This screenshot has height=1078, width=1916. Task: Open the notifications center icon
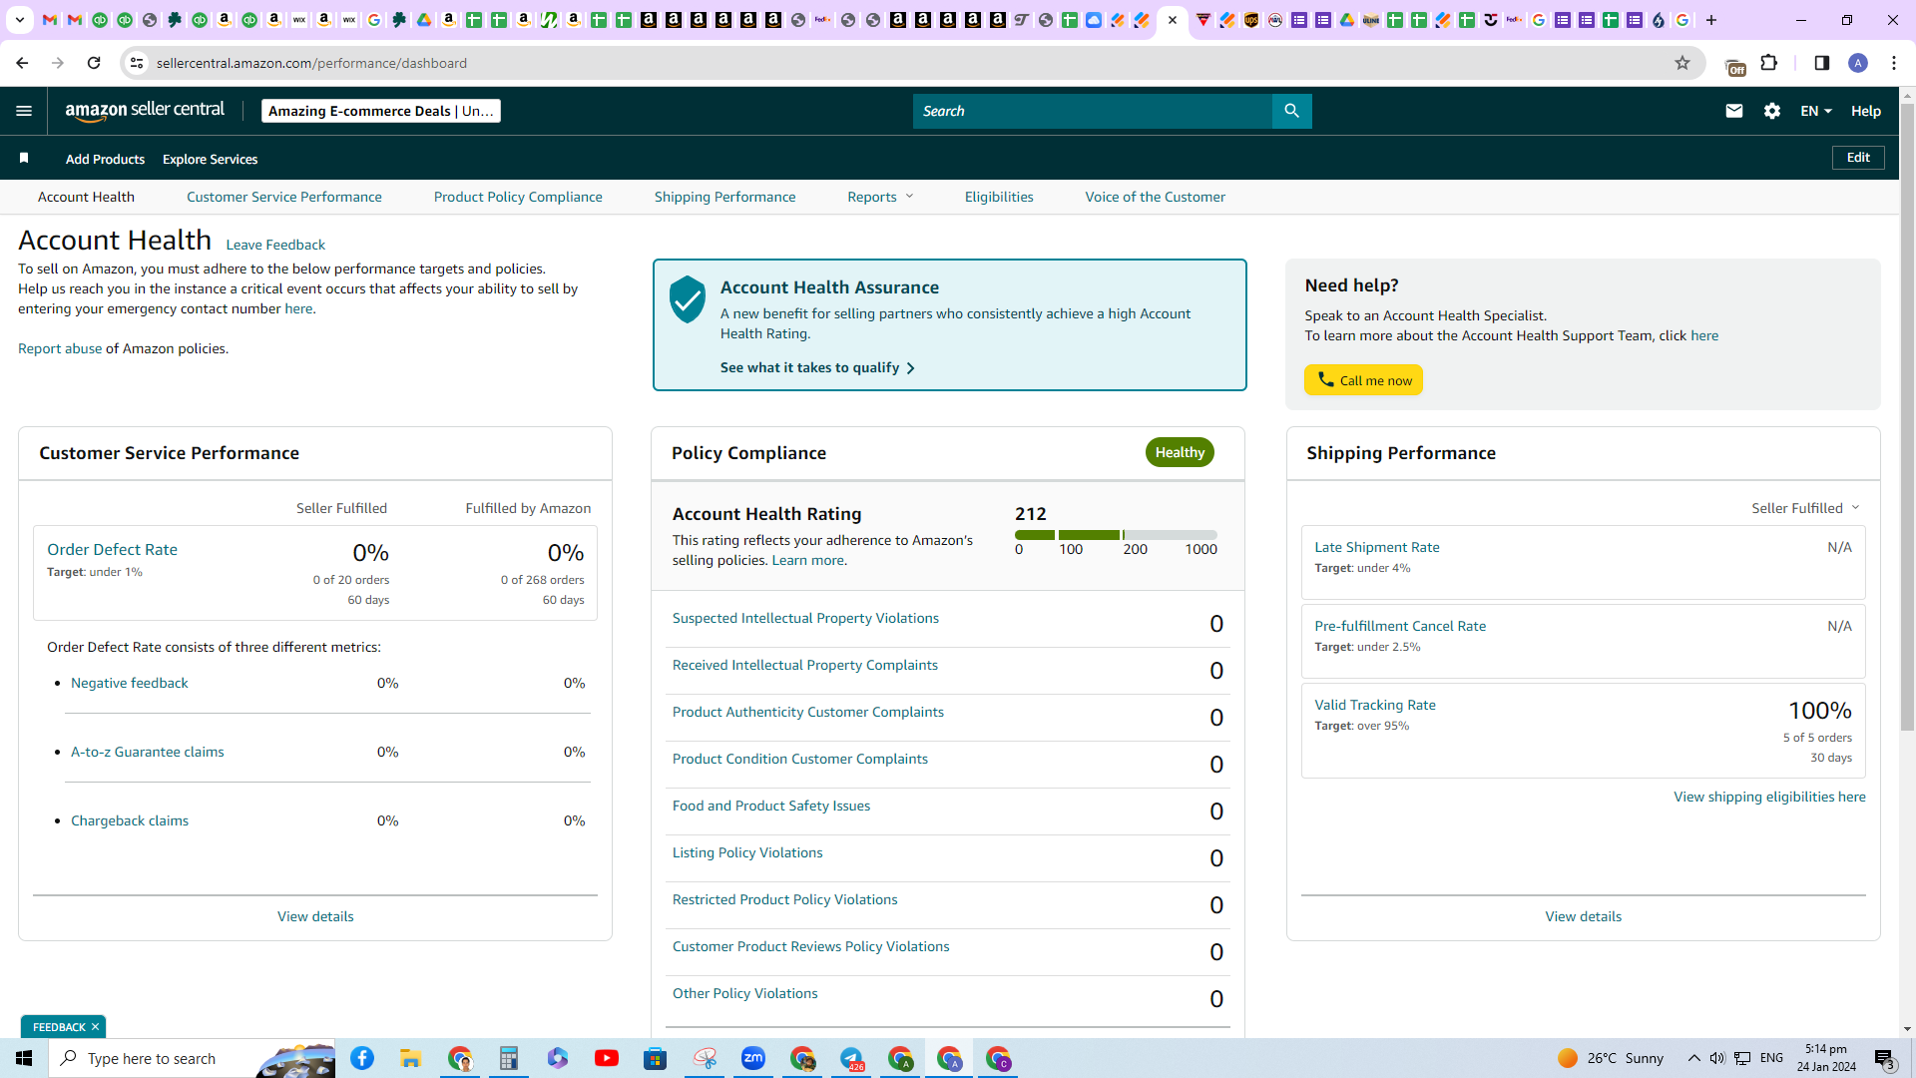click(x=1884, y=1058)
